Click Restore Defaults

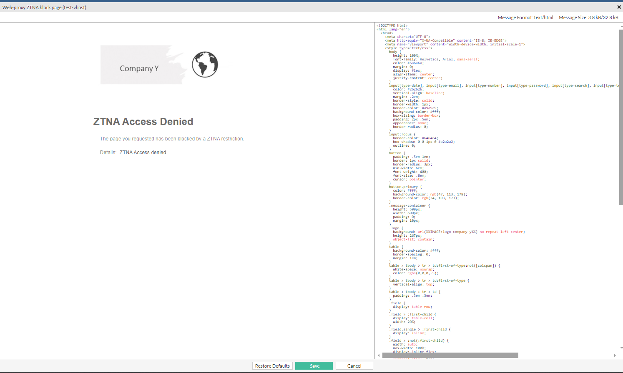[272, 365]
